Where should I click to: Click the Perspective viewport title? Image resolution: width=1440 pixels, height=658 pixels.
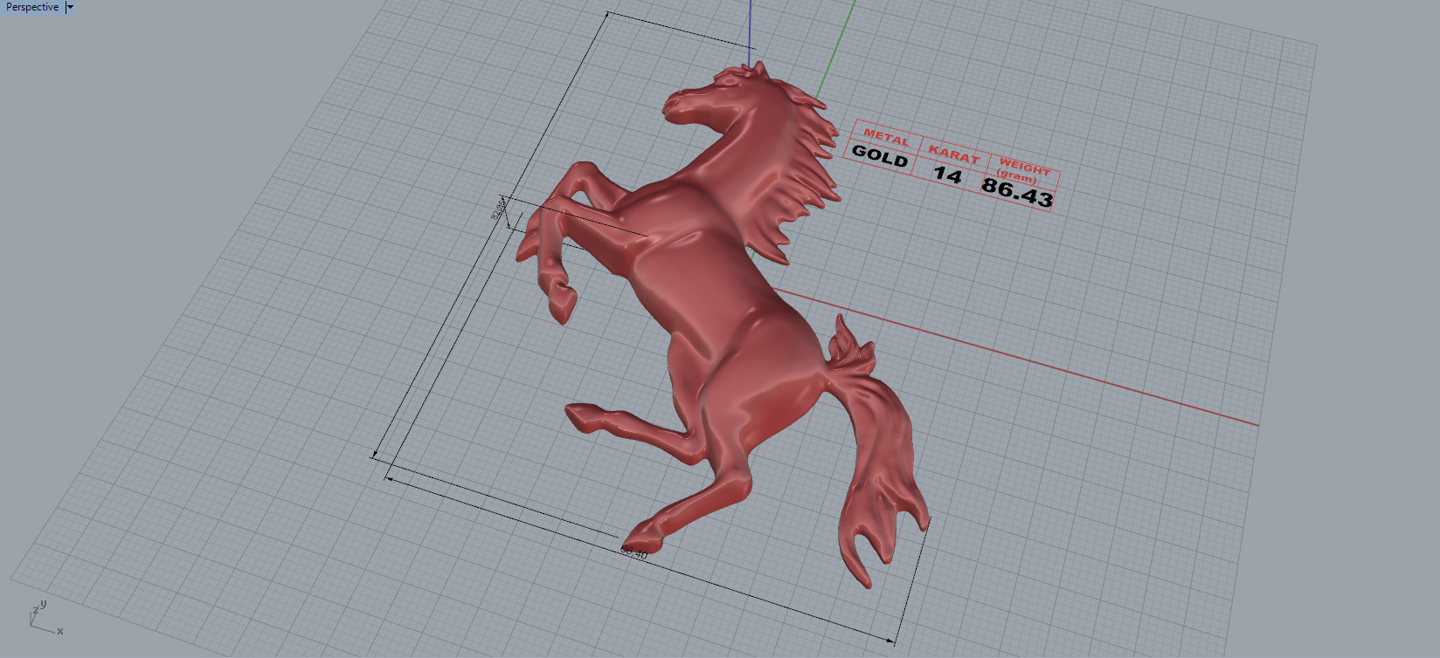click(32, 7)
